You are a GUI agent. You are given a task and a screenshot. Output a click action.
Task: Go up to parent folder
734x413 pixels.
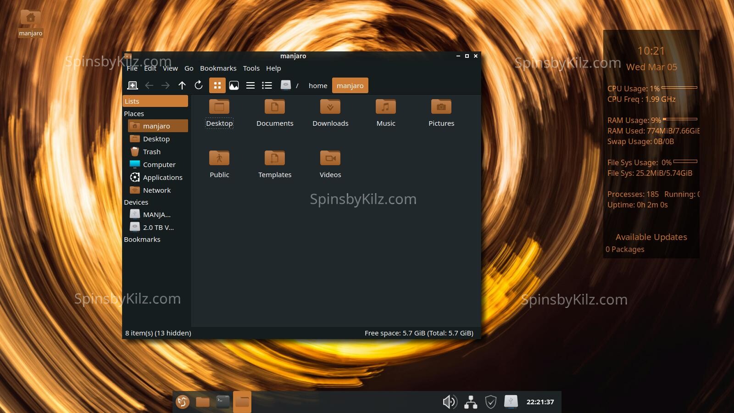(x=182, y=85)
